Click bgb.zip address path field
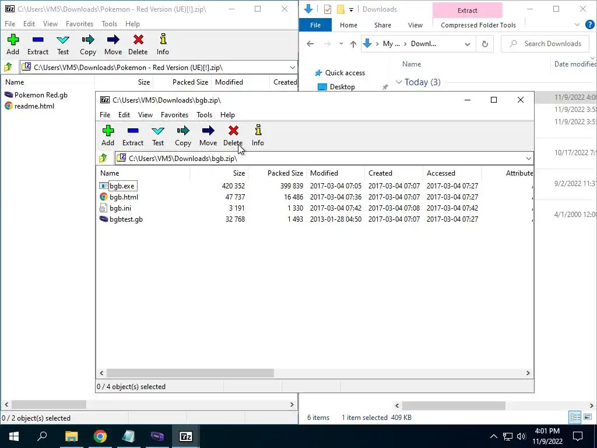The width and height of the screenshot is (597, 448). pyautogui.click(x=324, y=159)
